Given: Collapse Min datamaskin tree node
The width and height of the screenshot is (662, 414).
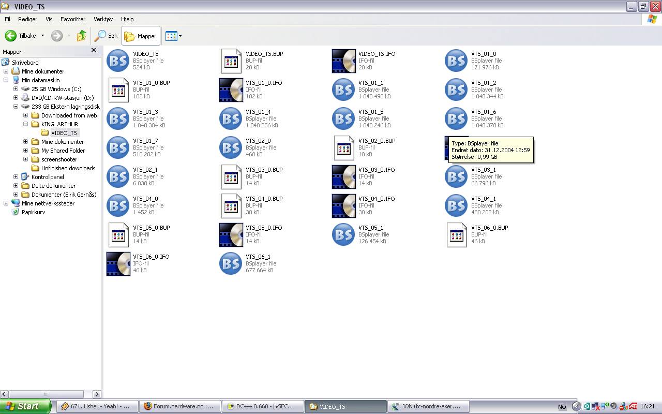Looking at the screenshot, I should [6, 80].
